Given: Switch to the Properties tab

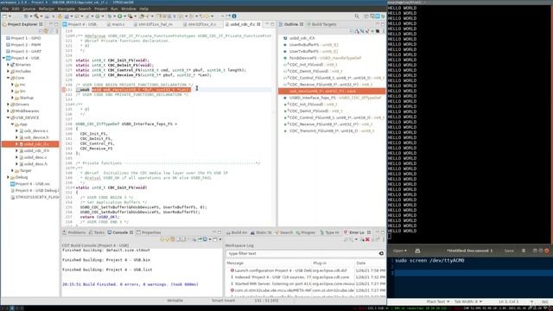Looking at the screenshot, I should pyautogui.click(x=149, y=232).
